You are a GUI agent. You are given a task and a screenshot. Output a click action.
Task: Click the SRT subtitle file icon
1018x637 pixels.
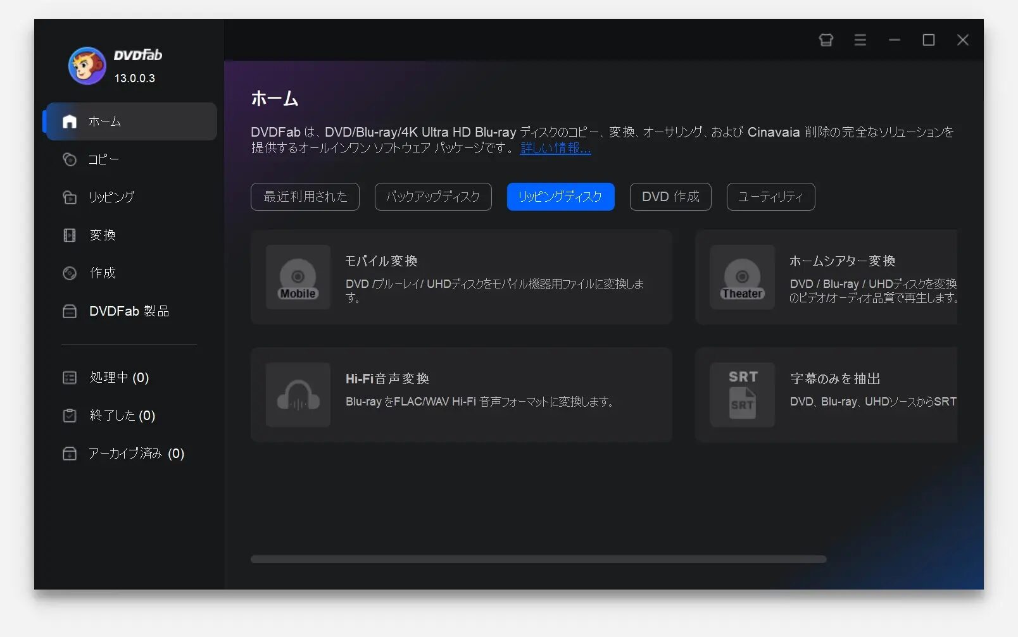point(742,395)
